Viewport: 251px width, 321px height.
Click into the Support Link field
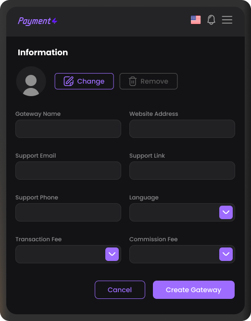(182, 171)
